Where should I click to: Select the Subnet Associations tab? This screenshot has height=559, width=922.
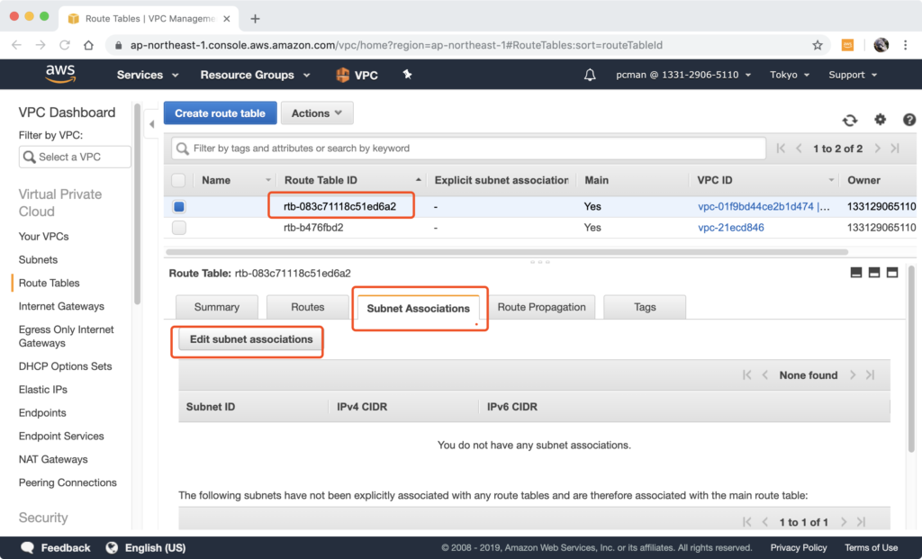pos(418,308)
